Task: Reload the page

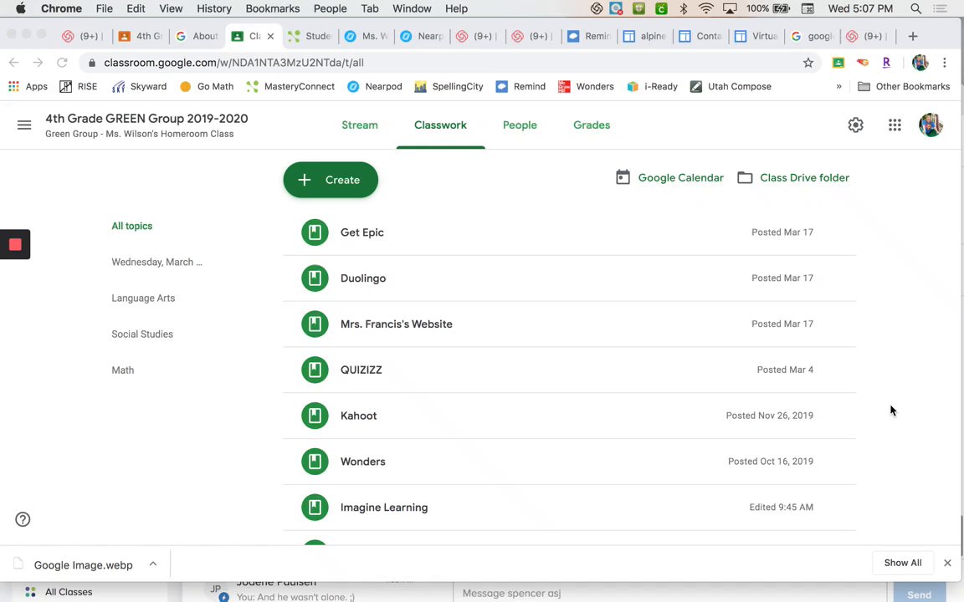Action: (62, 63)
